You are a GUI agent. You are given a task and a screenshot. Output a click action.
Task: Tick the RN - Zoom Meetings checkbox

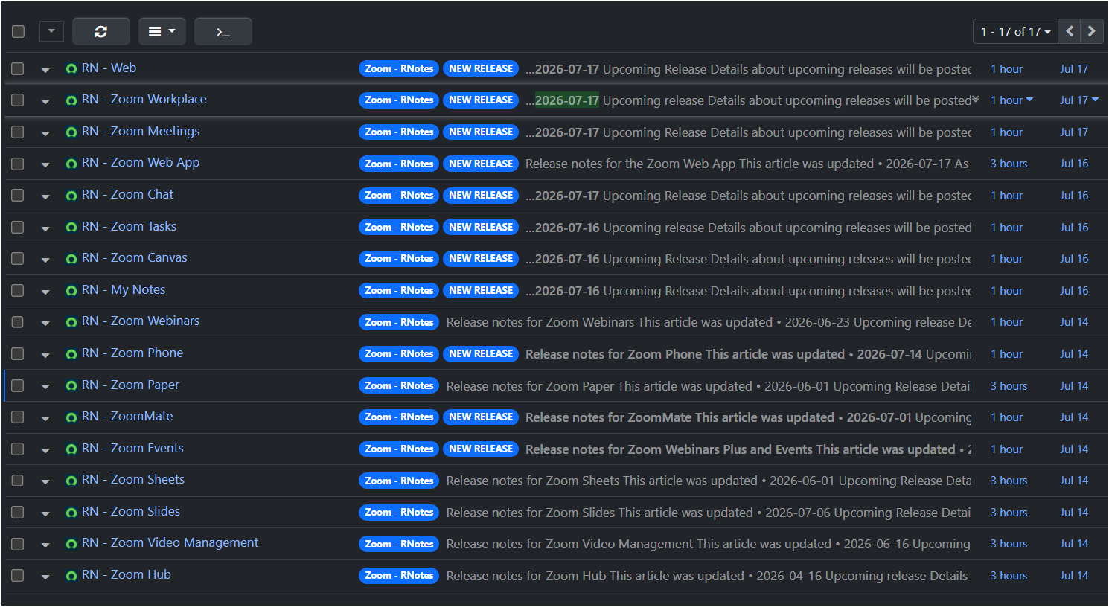[18, 132]
